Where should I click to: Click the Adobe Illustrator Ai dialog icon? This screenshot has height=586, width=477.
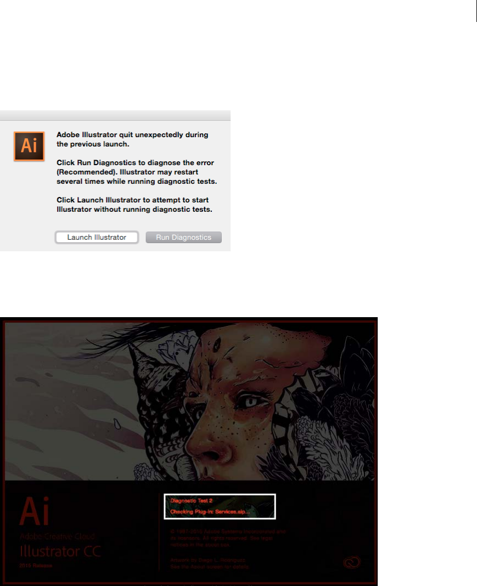pyautogui.click(x=29, y=146)
